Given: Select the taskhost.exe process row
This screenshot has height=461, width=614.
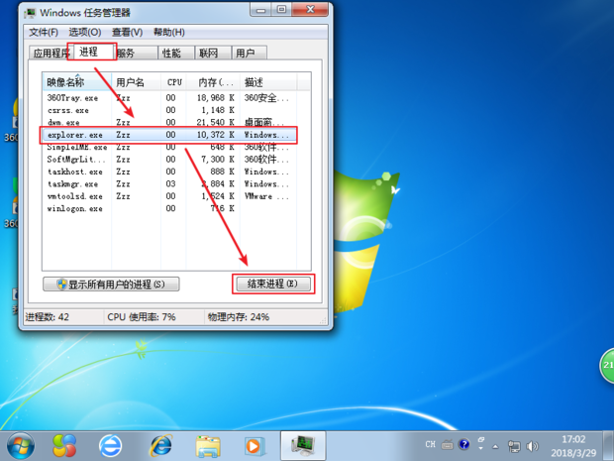Looking at the screenshot, I should click(x=169, y=172).
